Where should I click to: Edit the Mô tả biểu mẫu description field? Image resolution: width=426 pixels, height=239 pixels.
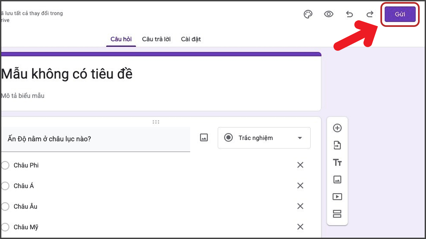tap(160, 96)
